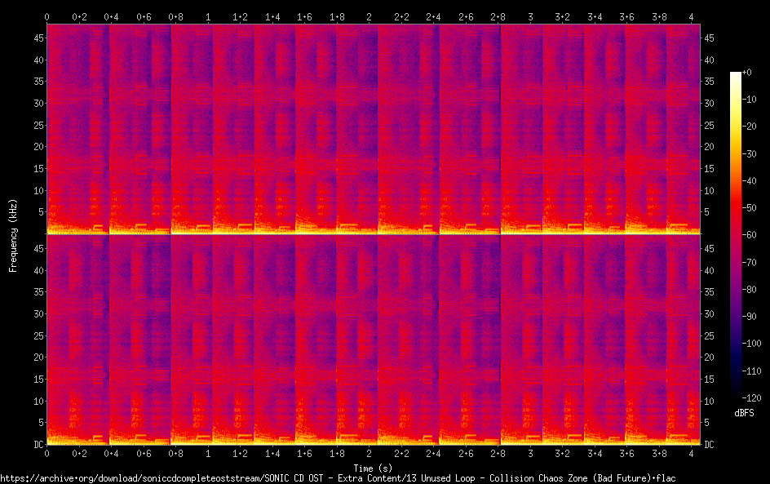
Task: Click the 2.8 tick on the top time axis
Action: (x=498, y=16)
